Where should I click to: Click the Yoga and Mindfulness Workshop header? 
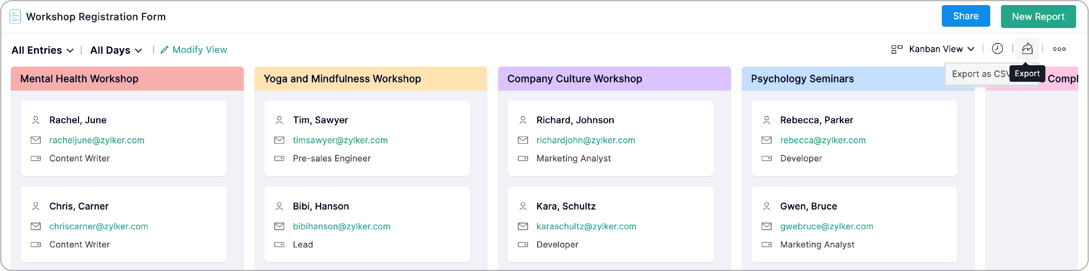click(370, 79)
